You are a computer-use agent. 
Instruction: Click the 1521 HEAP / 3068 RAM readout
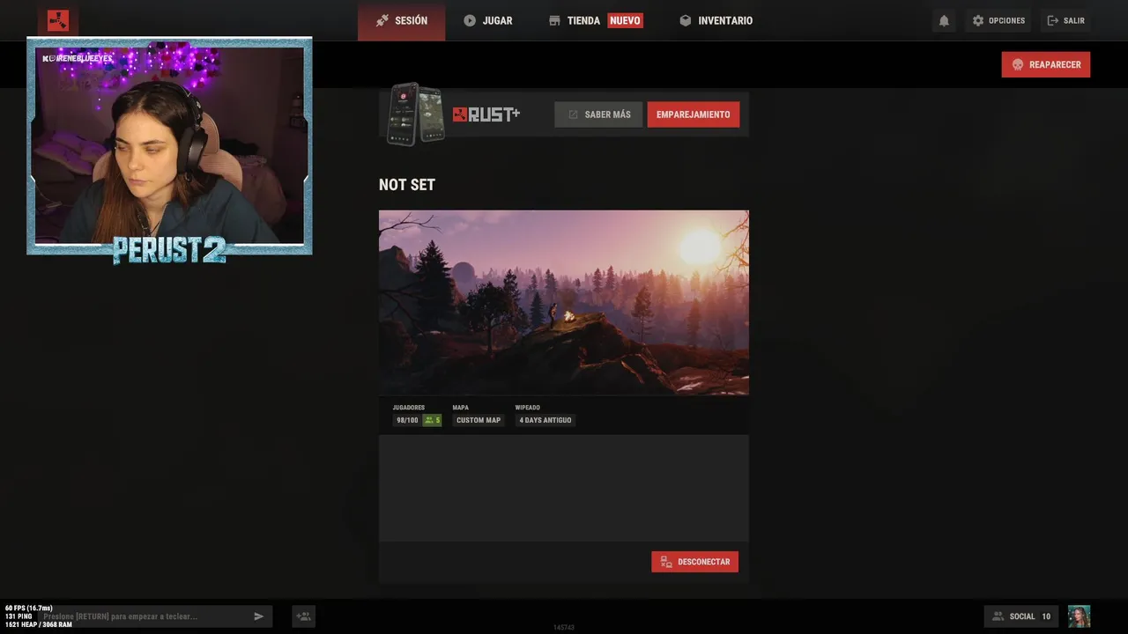(39, 624)
